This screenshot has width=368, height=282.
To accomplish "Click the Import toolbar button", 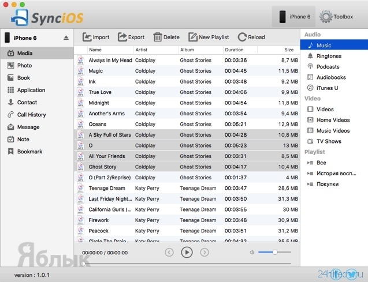I will coord(96,37).
